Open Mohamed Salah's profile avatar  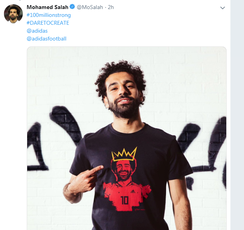(x=13, y=14)
